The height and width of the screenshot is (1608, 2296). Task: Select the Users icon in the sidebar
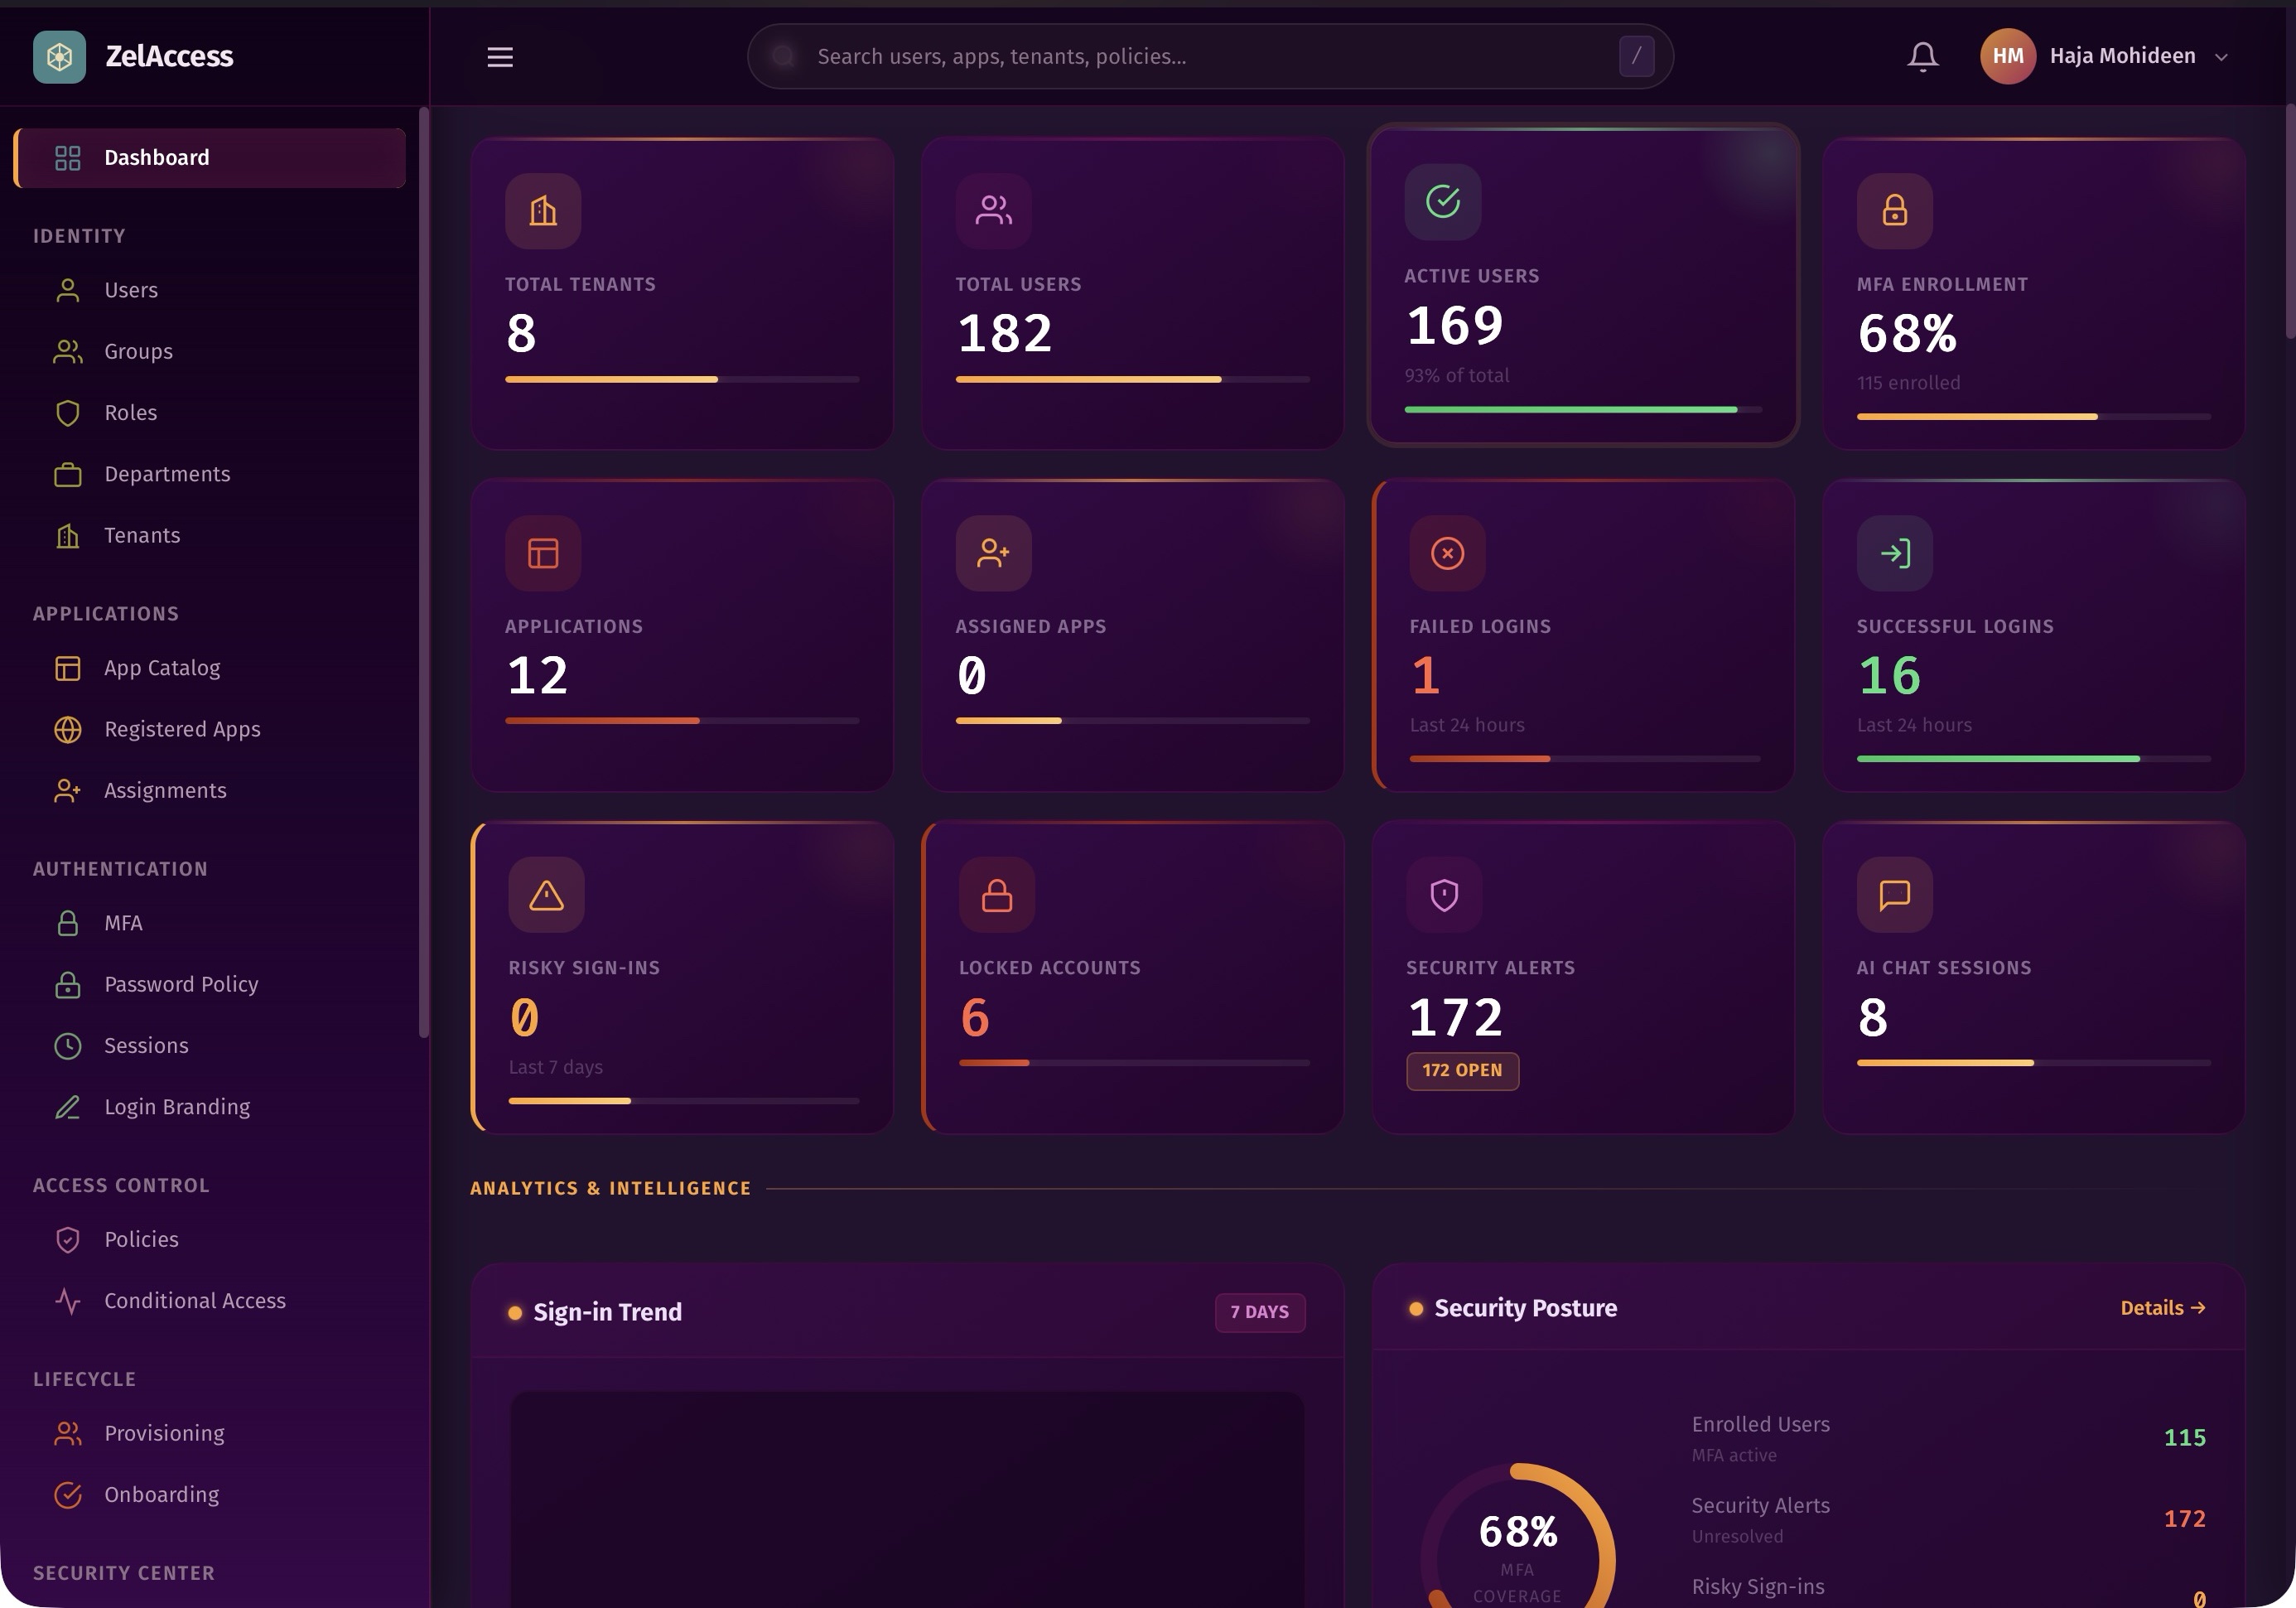click(x=67, y=289)
